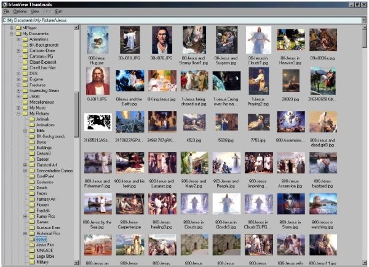Select the Cartoons-JPG folder

pos(38,56)
